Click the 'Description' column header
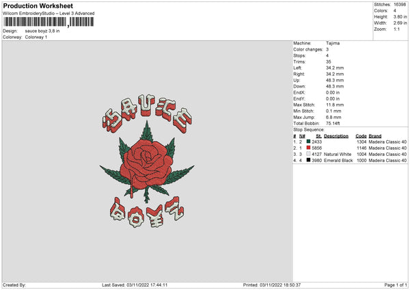The width and height of the screenshot is (410, 290). click(x=336, y=136)
